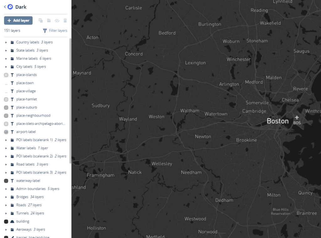Click the delete layer trash icon

[x=65, y=21]
